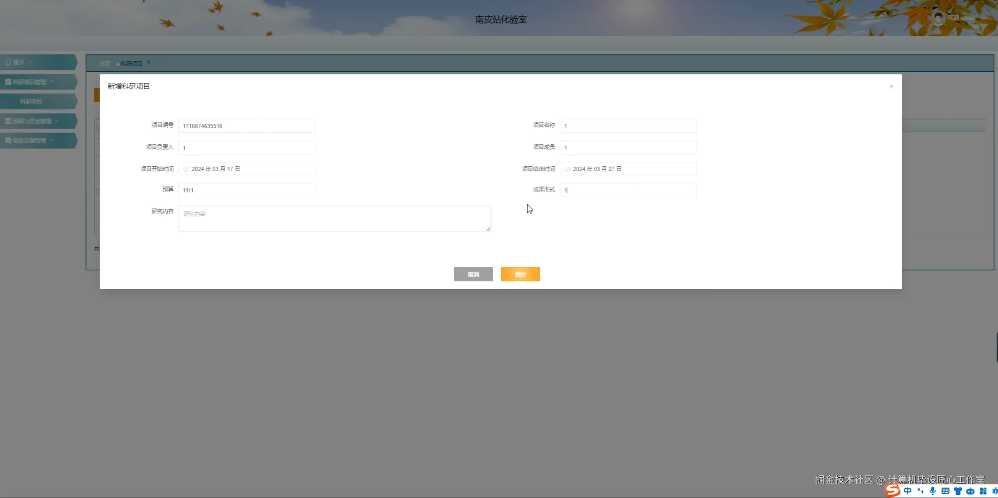Toggle Chinese/English input mode 中
Image resolution: width=998 pixels, height=498 pixels.
coord(908,491)
